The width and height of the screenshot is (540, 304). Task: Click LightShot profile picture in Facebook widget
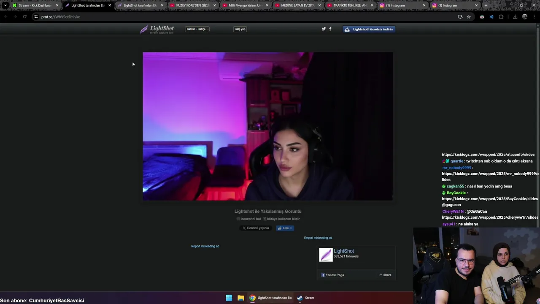[x=326, y=255]
